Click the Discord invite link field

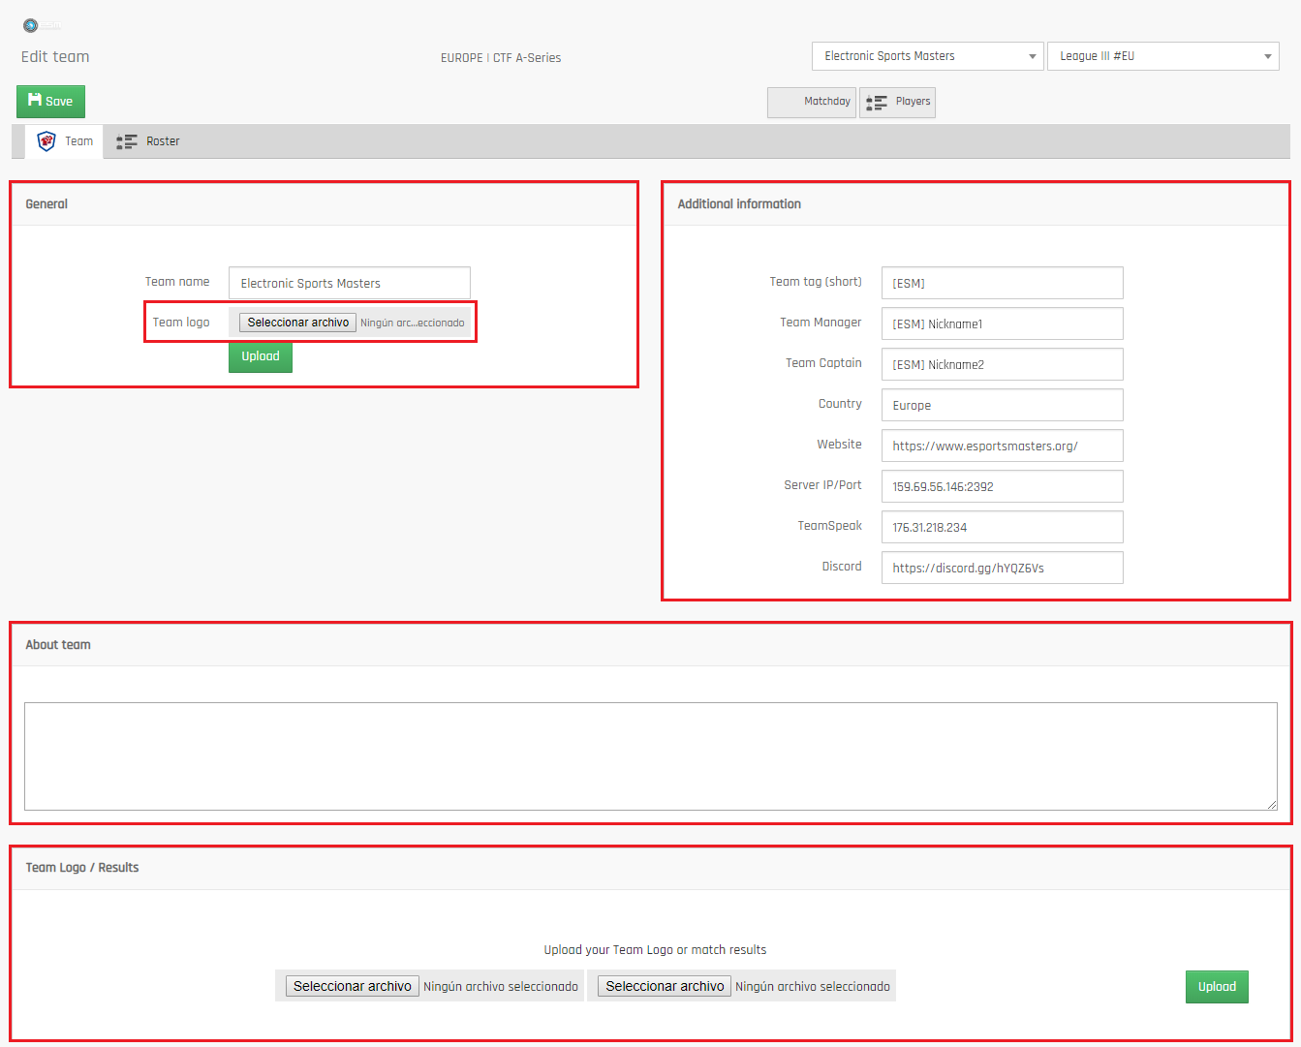(x=1003, y=568)
